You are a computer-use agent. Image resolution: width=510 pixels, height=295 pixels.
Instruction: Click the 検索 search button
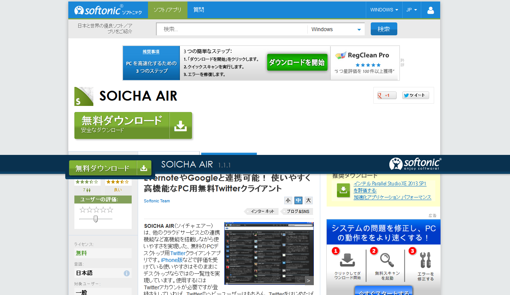pos(384,29)
